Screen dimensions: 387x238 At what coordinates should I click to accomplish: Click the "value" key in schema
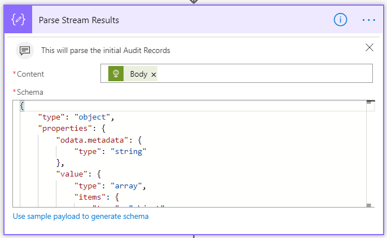coord(72,174)
